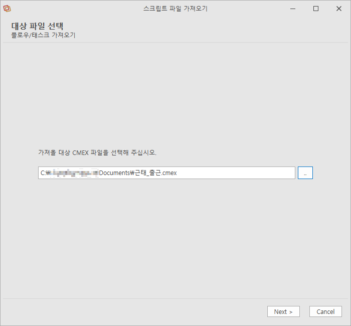Viewport: 351px width, 326px height.
Task: Proceed with the Next > button
Action: [283, 311]
